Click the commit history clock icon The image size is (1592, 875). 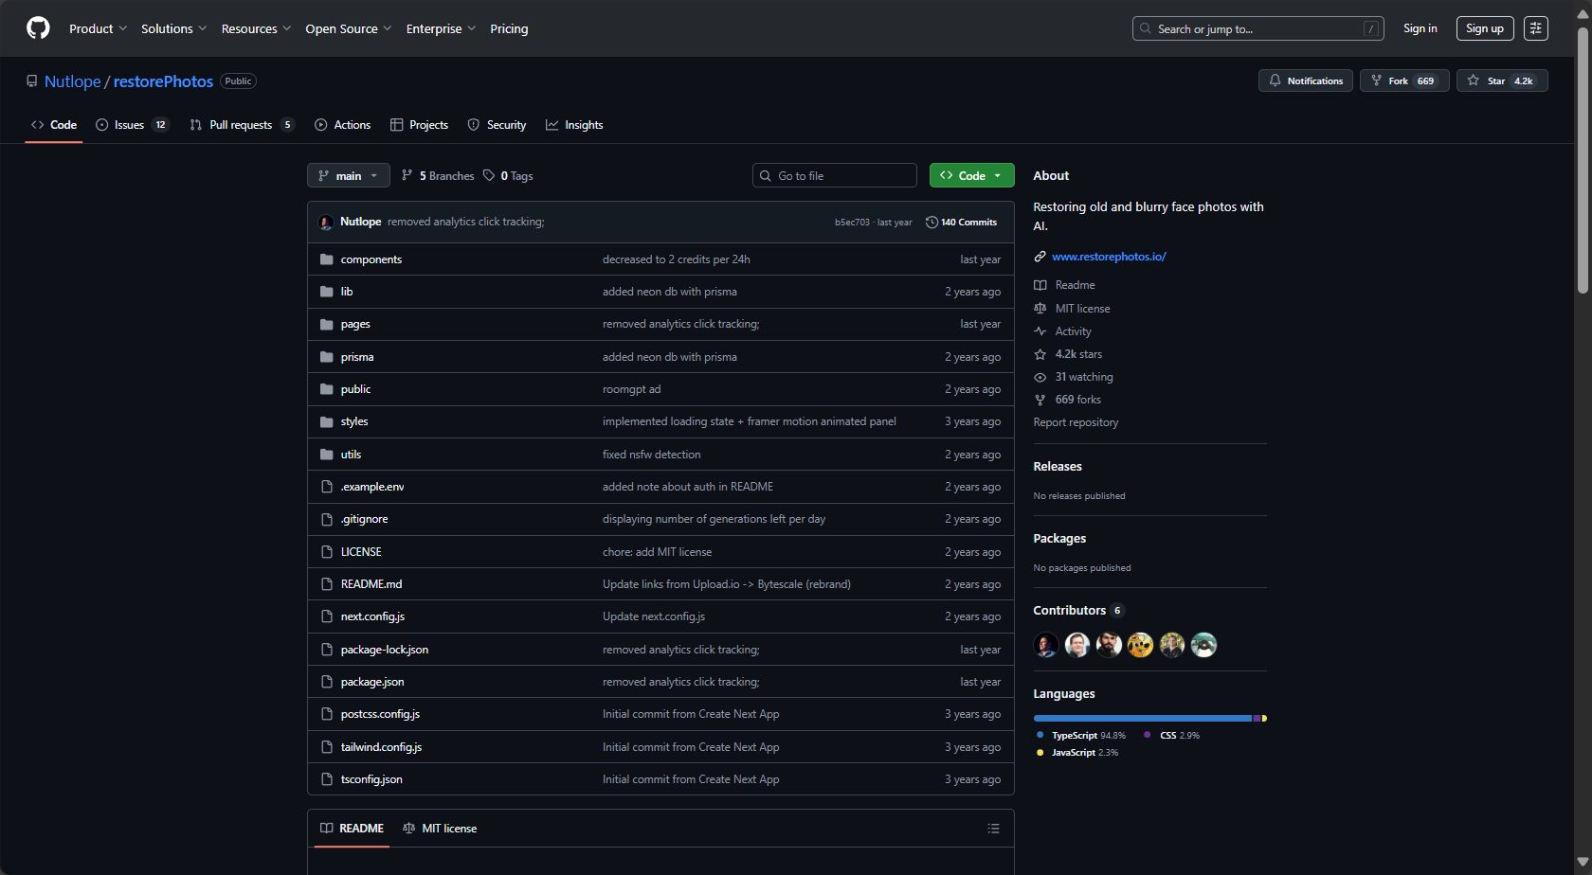pyautogui.click(x=932, y=223)
